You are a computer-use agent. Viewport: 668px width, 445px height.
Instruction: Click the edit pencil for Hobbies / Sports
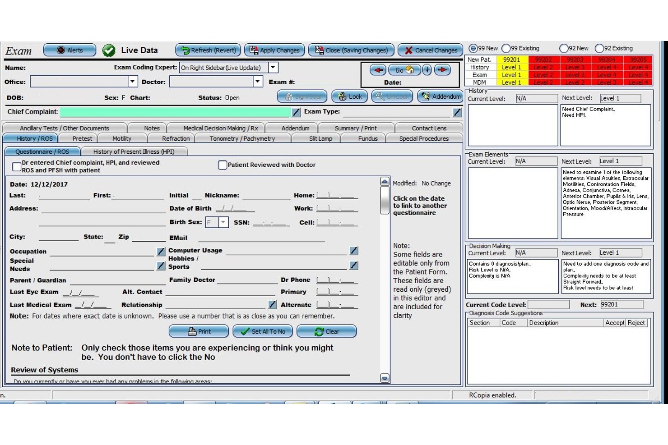pyautogui.click(x=354, y=265)
